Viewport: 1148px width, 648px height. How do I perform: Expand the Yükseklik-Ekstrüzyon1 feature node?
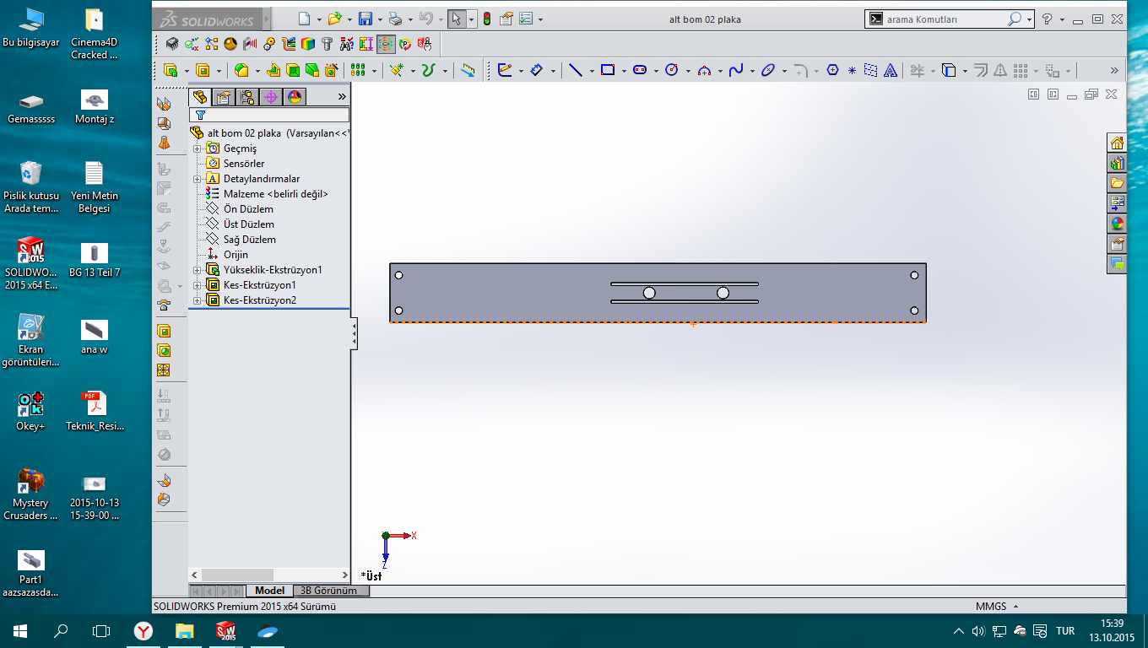tap(198, 270)
